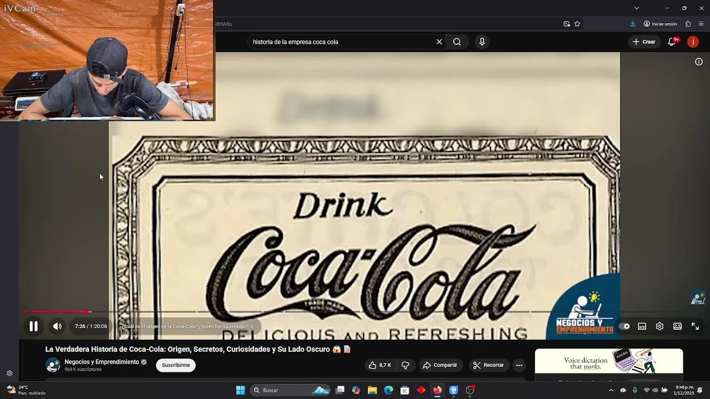Click the extension overlay icon beside the video

(698, 298)
